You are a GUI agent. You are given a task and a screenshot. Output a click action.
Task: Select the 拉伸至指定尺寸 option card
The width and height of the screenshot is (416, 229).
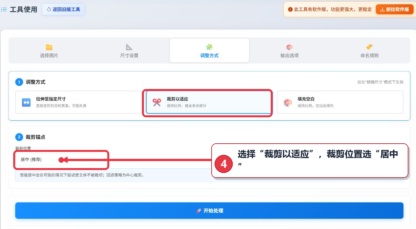[79, 102]
